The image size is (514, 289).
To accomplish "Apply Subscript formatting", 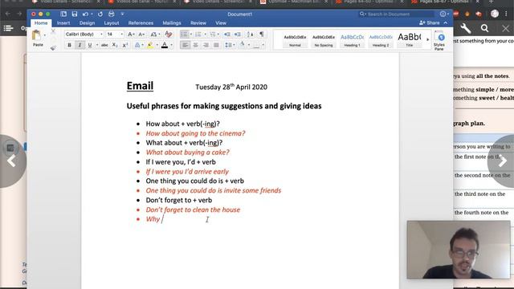I will (115, 45).
